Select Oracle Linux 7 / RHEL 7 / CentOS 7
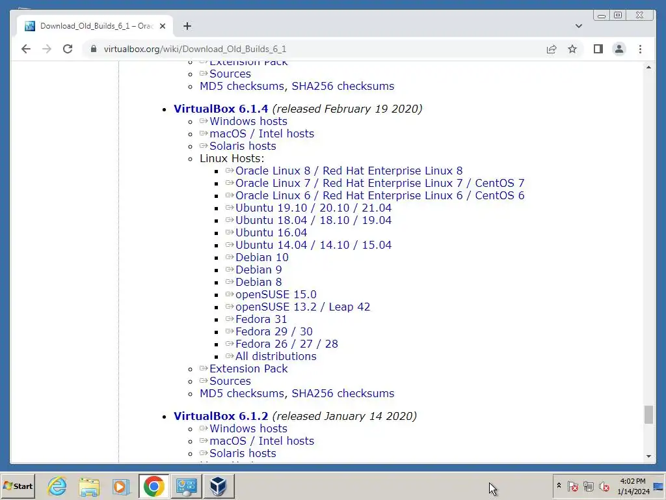Viewport: 666px width, 500px height. pos(380,183)
